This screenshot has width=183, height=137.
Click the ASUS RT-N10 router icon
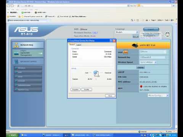(135, 45)
